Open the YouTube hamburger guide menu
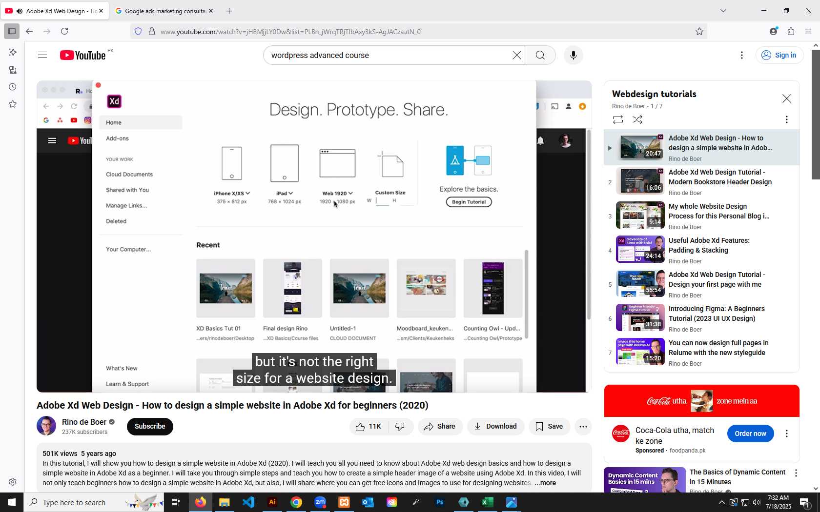This screenshot has width=820, height=512. pyautogui.click(x=42, y=55)
